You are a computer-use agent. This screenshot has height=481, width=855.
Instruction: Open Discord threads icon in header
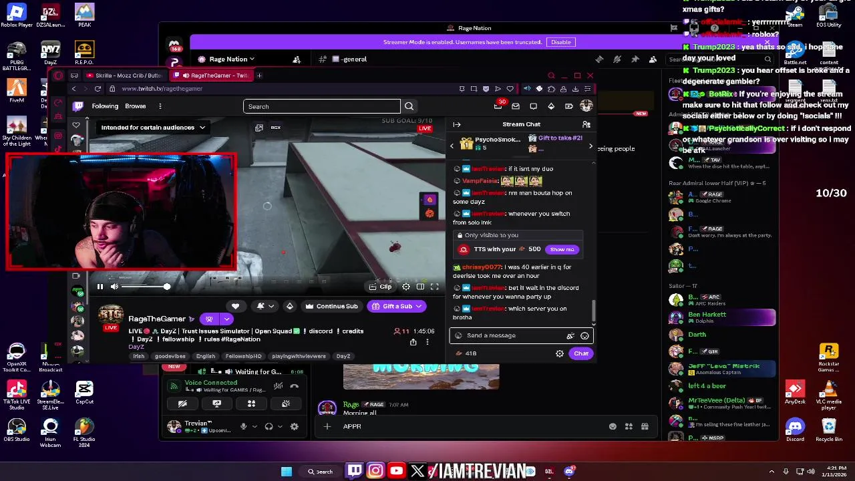(x=599, y=59)
